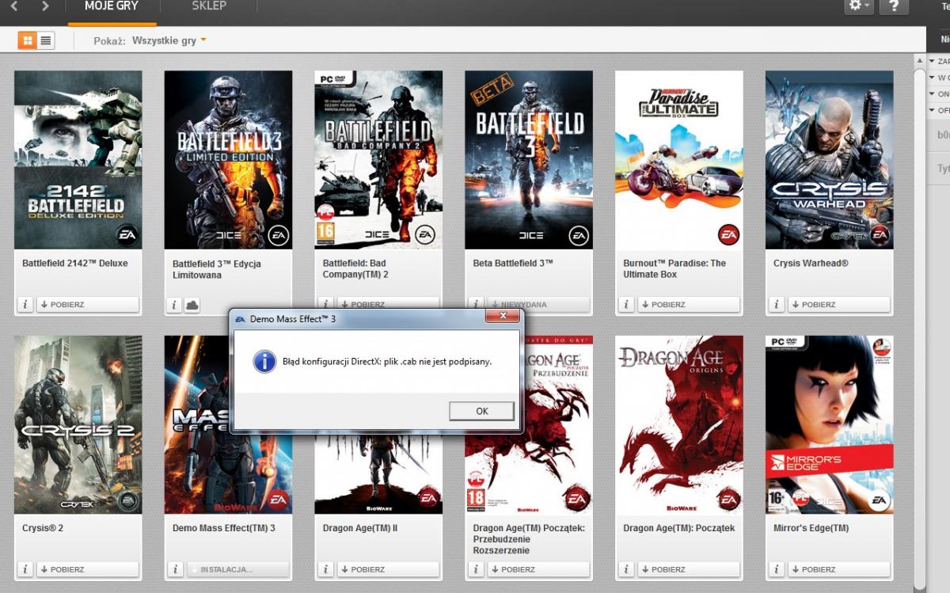Download Dragon Age Przebudzenie via POBIERZ
The height and width of the screenshot is (593, 950).
(538, 569)
